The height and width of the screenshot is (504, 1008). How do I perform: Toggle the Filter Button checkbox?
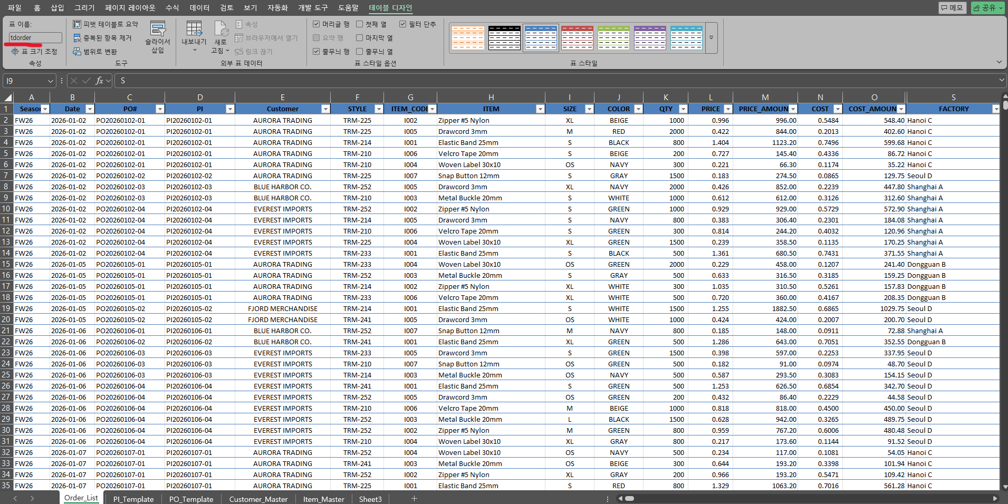tap(403, 24)
